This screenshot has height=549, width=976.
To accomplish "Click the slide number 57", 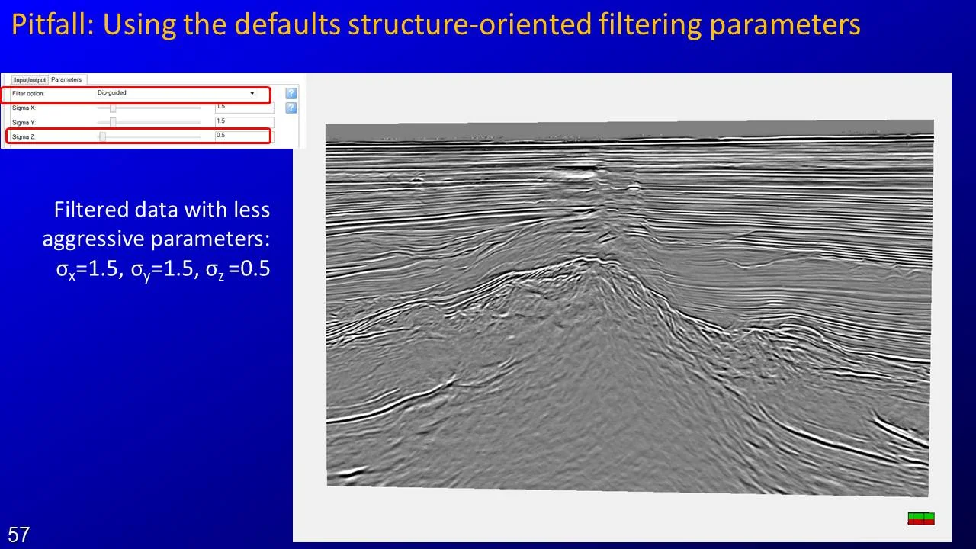I will point(19,535).
